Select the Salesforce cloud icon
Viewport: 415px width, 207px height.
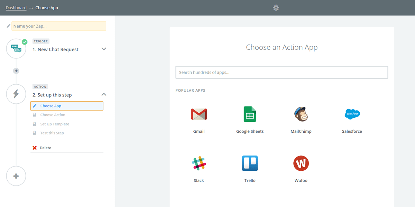[352, 114]
